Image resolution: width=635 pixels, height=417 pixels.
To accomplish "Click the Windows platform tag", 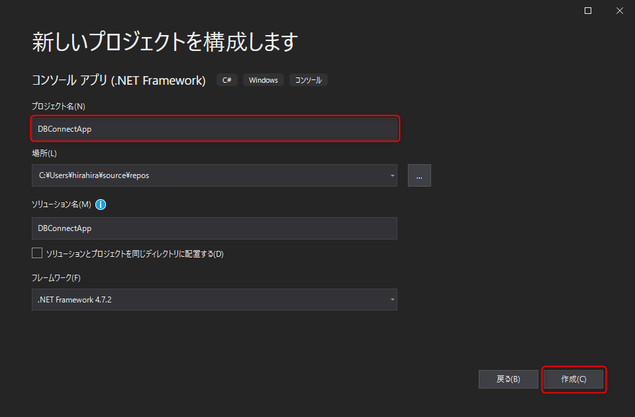I will click(264, 80).
